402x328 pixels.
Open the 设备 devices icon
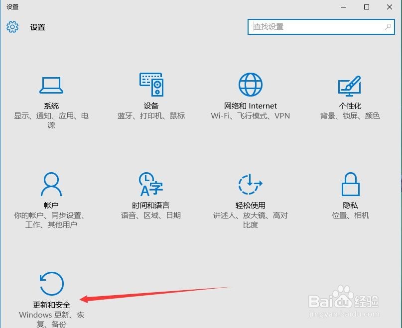(x=151, y=85)
